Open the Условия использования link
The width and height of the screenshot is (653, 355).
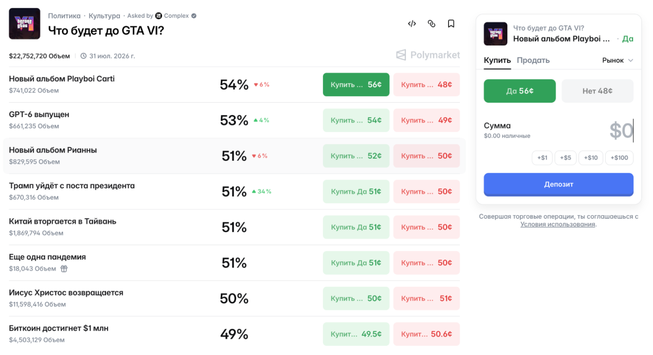click(x=558, y=224)
